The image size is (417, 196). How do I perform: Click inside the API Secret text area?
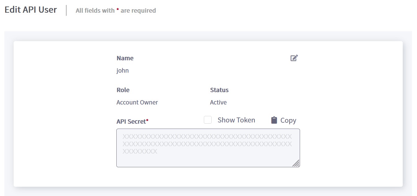pos(208,148)
